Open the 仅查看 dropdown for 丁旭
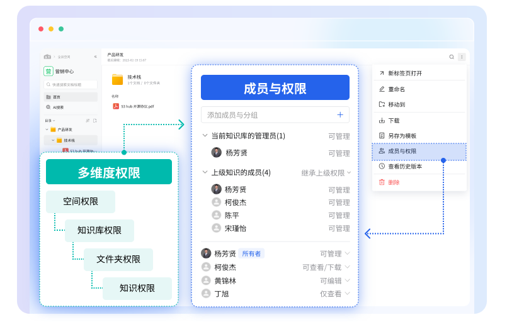 coord(335,294)
